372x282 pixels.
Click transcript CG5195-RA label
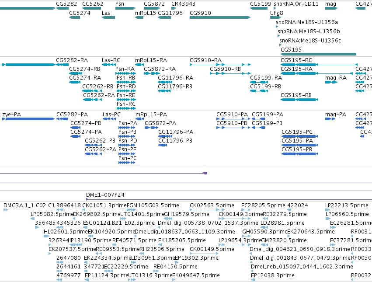(296, 69)
